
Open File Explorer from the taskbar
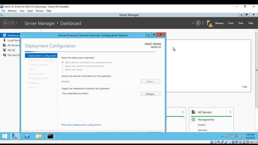pyautogui.click(x=39, y=136)
